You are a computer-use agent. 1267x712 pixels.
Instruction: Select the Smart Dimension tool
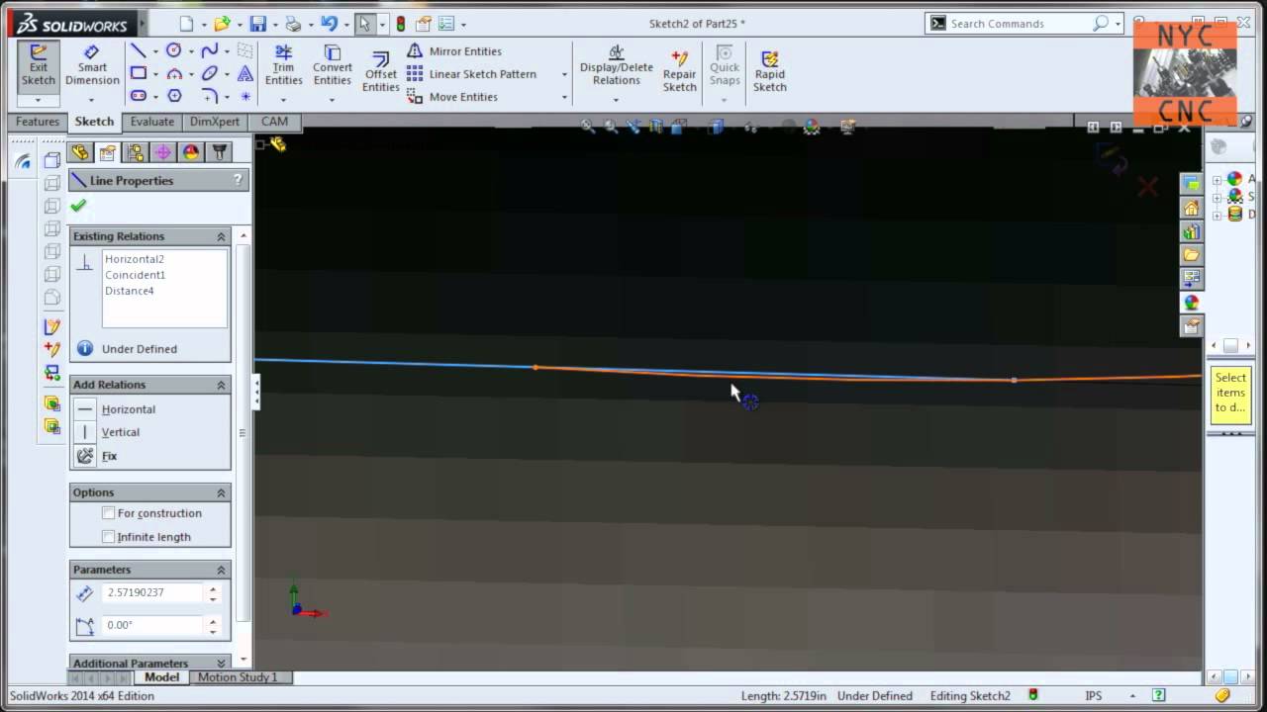coord(92,66)
